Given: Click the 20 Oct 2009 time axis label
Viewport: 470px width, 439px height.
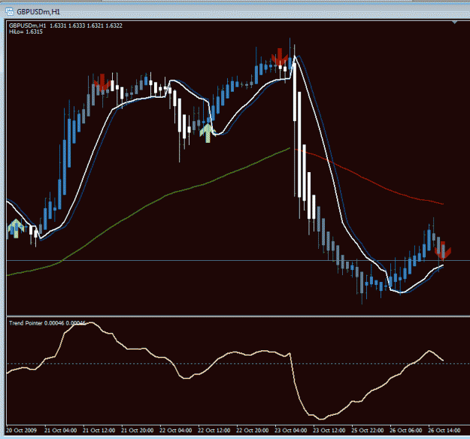Looking at the screenshot, I should click(x=21, y=430).
